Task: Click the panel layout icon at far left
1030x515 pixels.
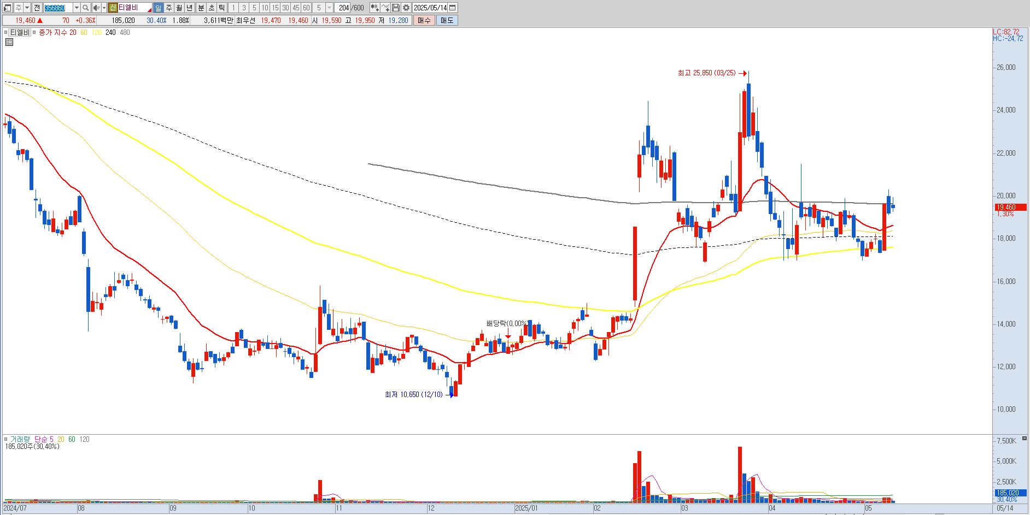Action: (x=7, y=8)
